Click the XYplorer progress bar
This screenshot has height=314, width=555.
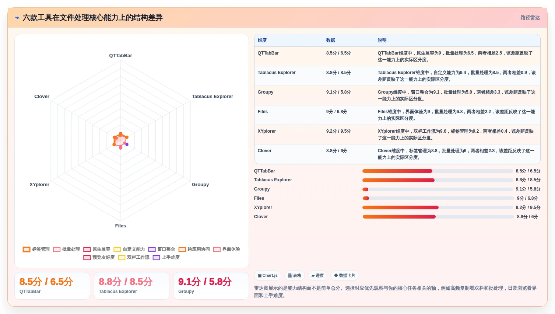pos(438,207)
